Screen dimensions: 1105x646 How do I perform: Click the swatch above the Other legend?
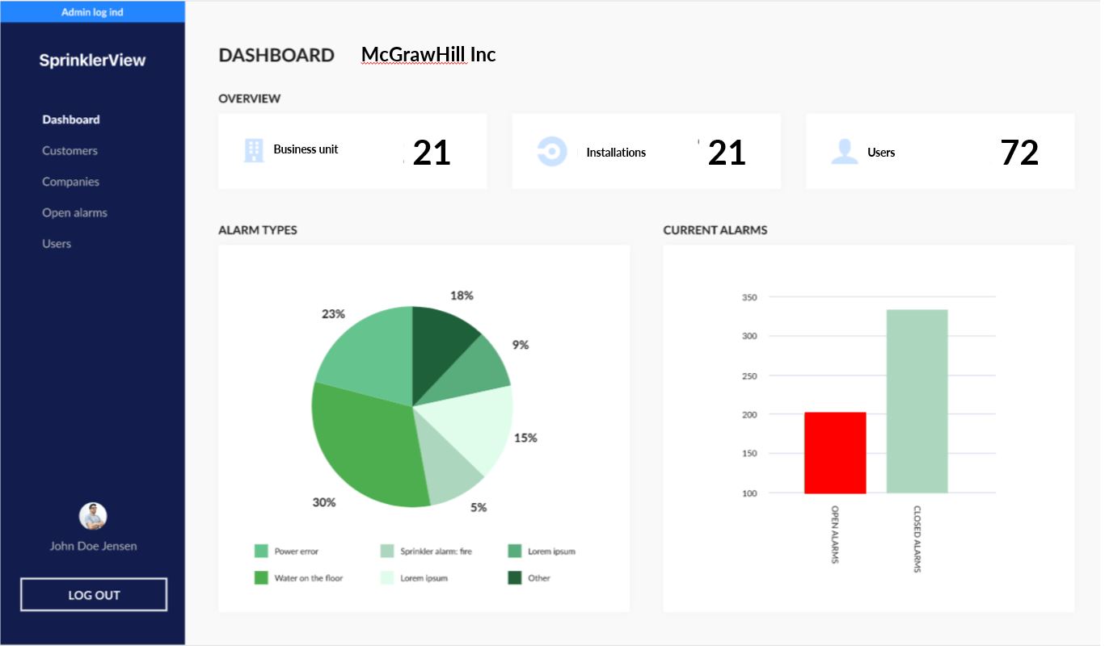[514, 551]
